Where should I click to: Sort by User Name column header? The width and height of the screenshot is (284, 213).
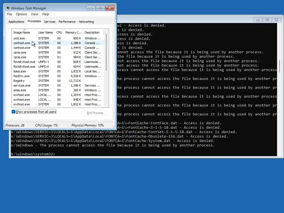point(45,32)
